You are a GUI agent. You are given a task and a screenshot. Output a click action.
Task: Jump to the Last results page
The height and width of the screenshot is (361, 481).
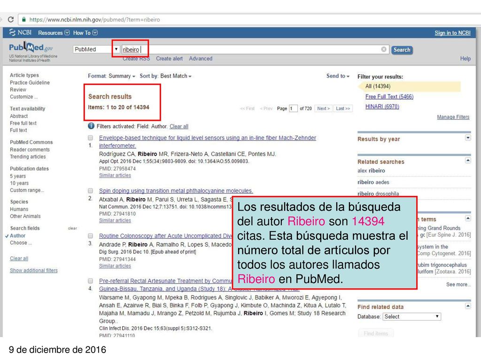[x=342, y=109]
